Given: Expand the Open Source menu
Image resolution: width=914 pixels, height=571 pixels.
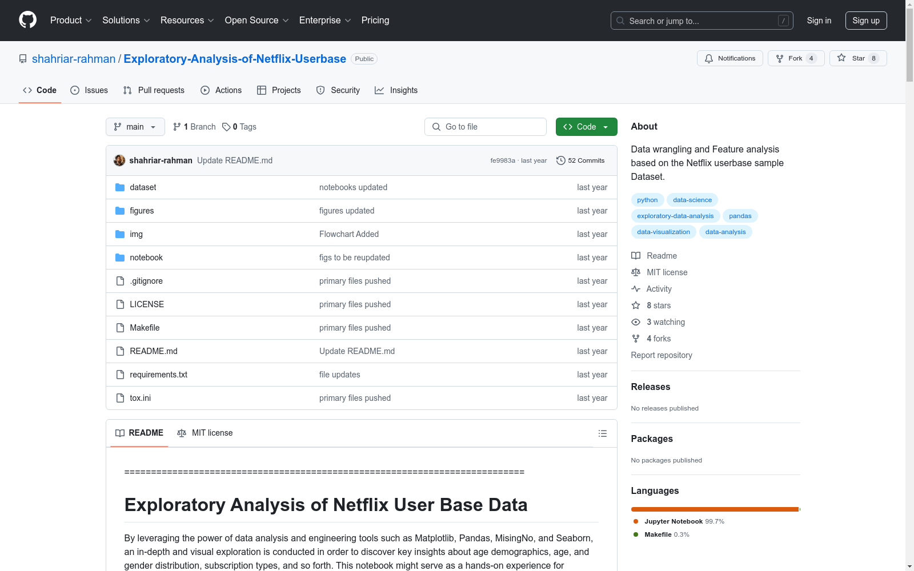Looking at the screenshot, I should [256, 20].
